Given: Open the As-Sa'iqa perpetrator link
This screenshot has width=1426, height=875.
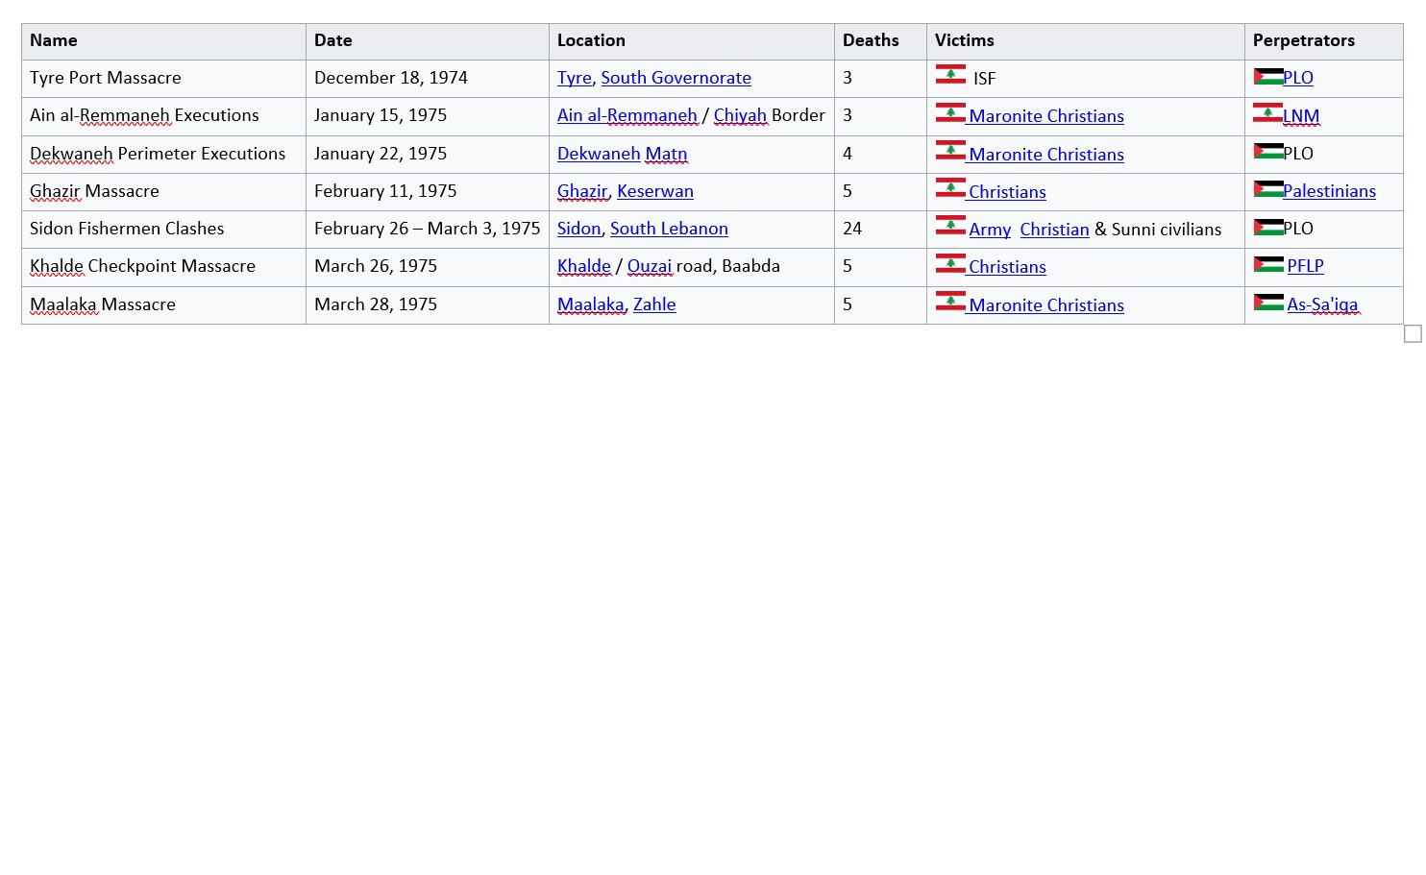Looking at the screenshot, I should pos(1322,304).
